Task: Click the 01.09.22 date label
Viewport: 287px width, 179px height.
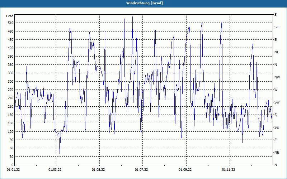Action: tap(185, 170)
